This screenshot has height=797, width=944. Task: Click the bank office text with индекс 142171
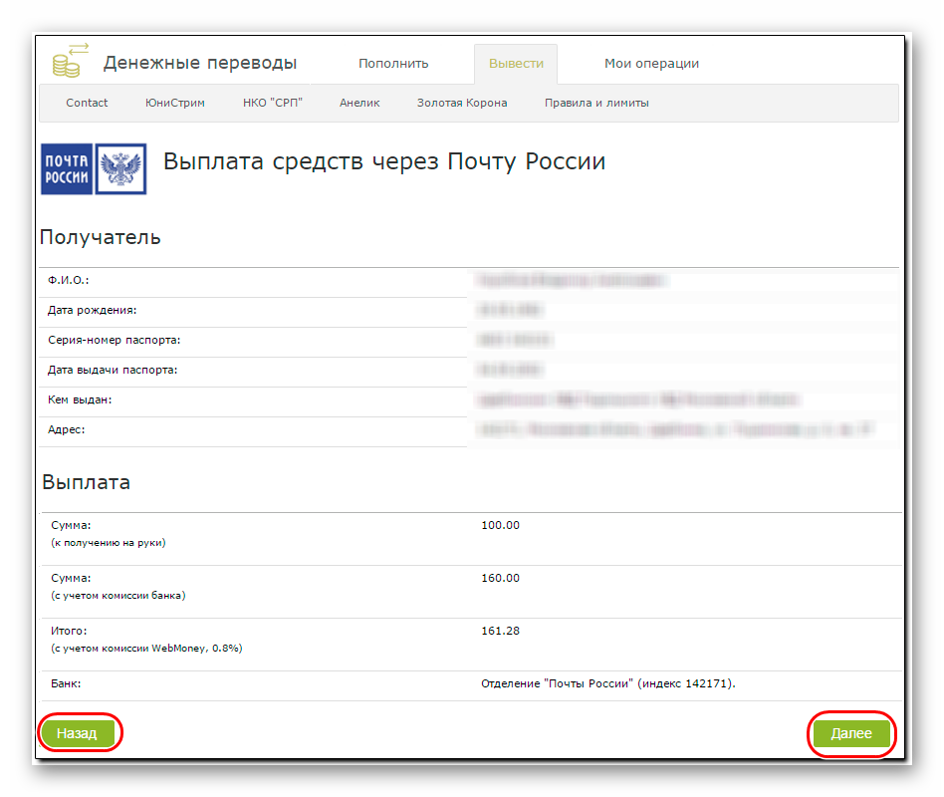click(608, 683)
